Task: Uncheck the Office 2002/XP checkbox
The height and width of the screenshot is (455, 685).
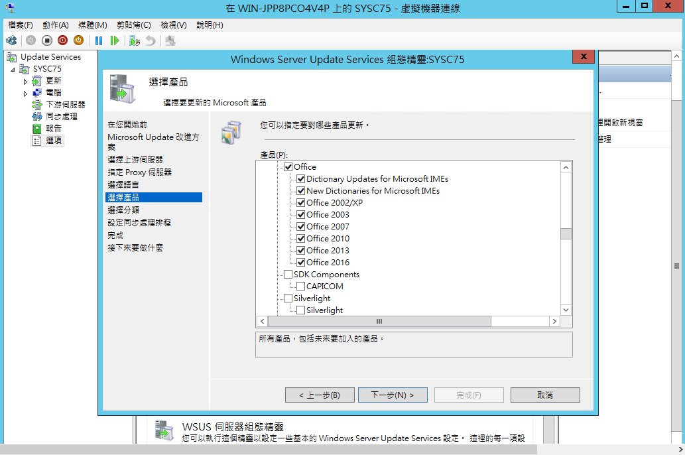Action: tap(300, 203)
